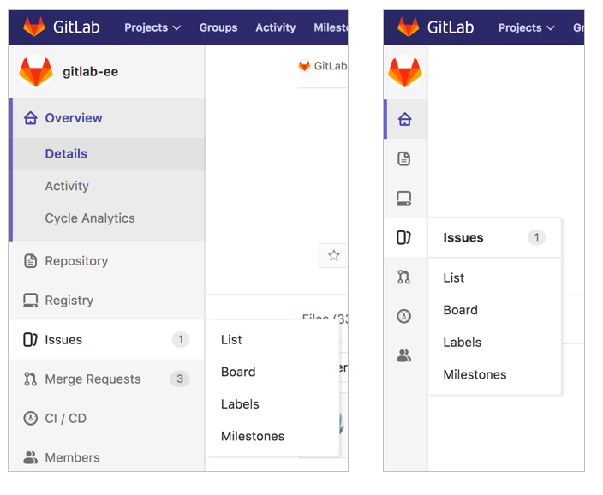Click the CI/CD icon in collapsed sidebar
Viewport: 603px width, 495px height.
(x=404, y=316)
